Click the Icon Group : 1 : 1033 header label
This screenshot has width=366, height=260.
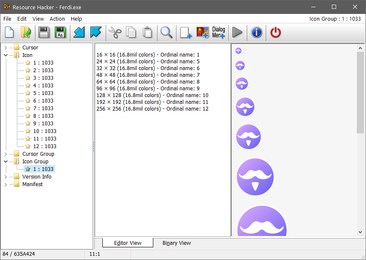(335, 19)
